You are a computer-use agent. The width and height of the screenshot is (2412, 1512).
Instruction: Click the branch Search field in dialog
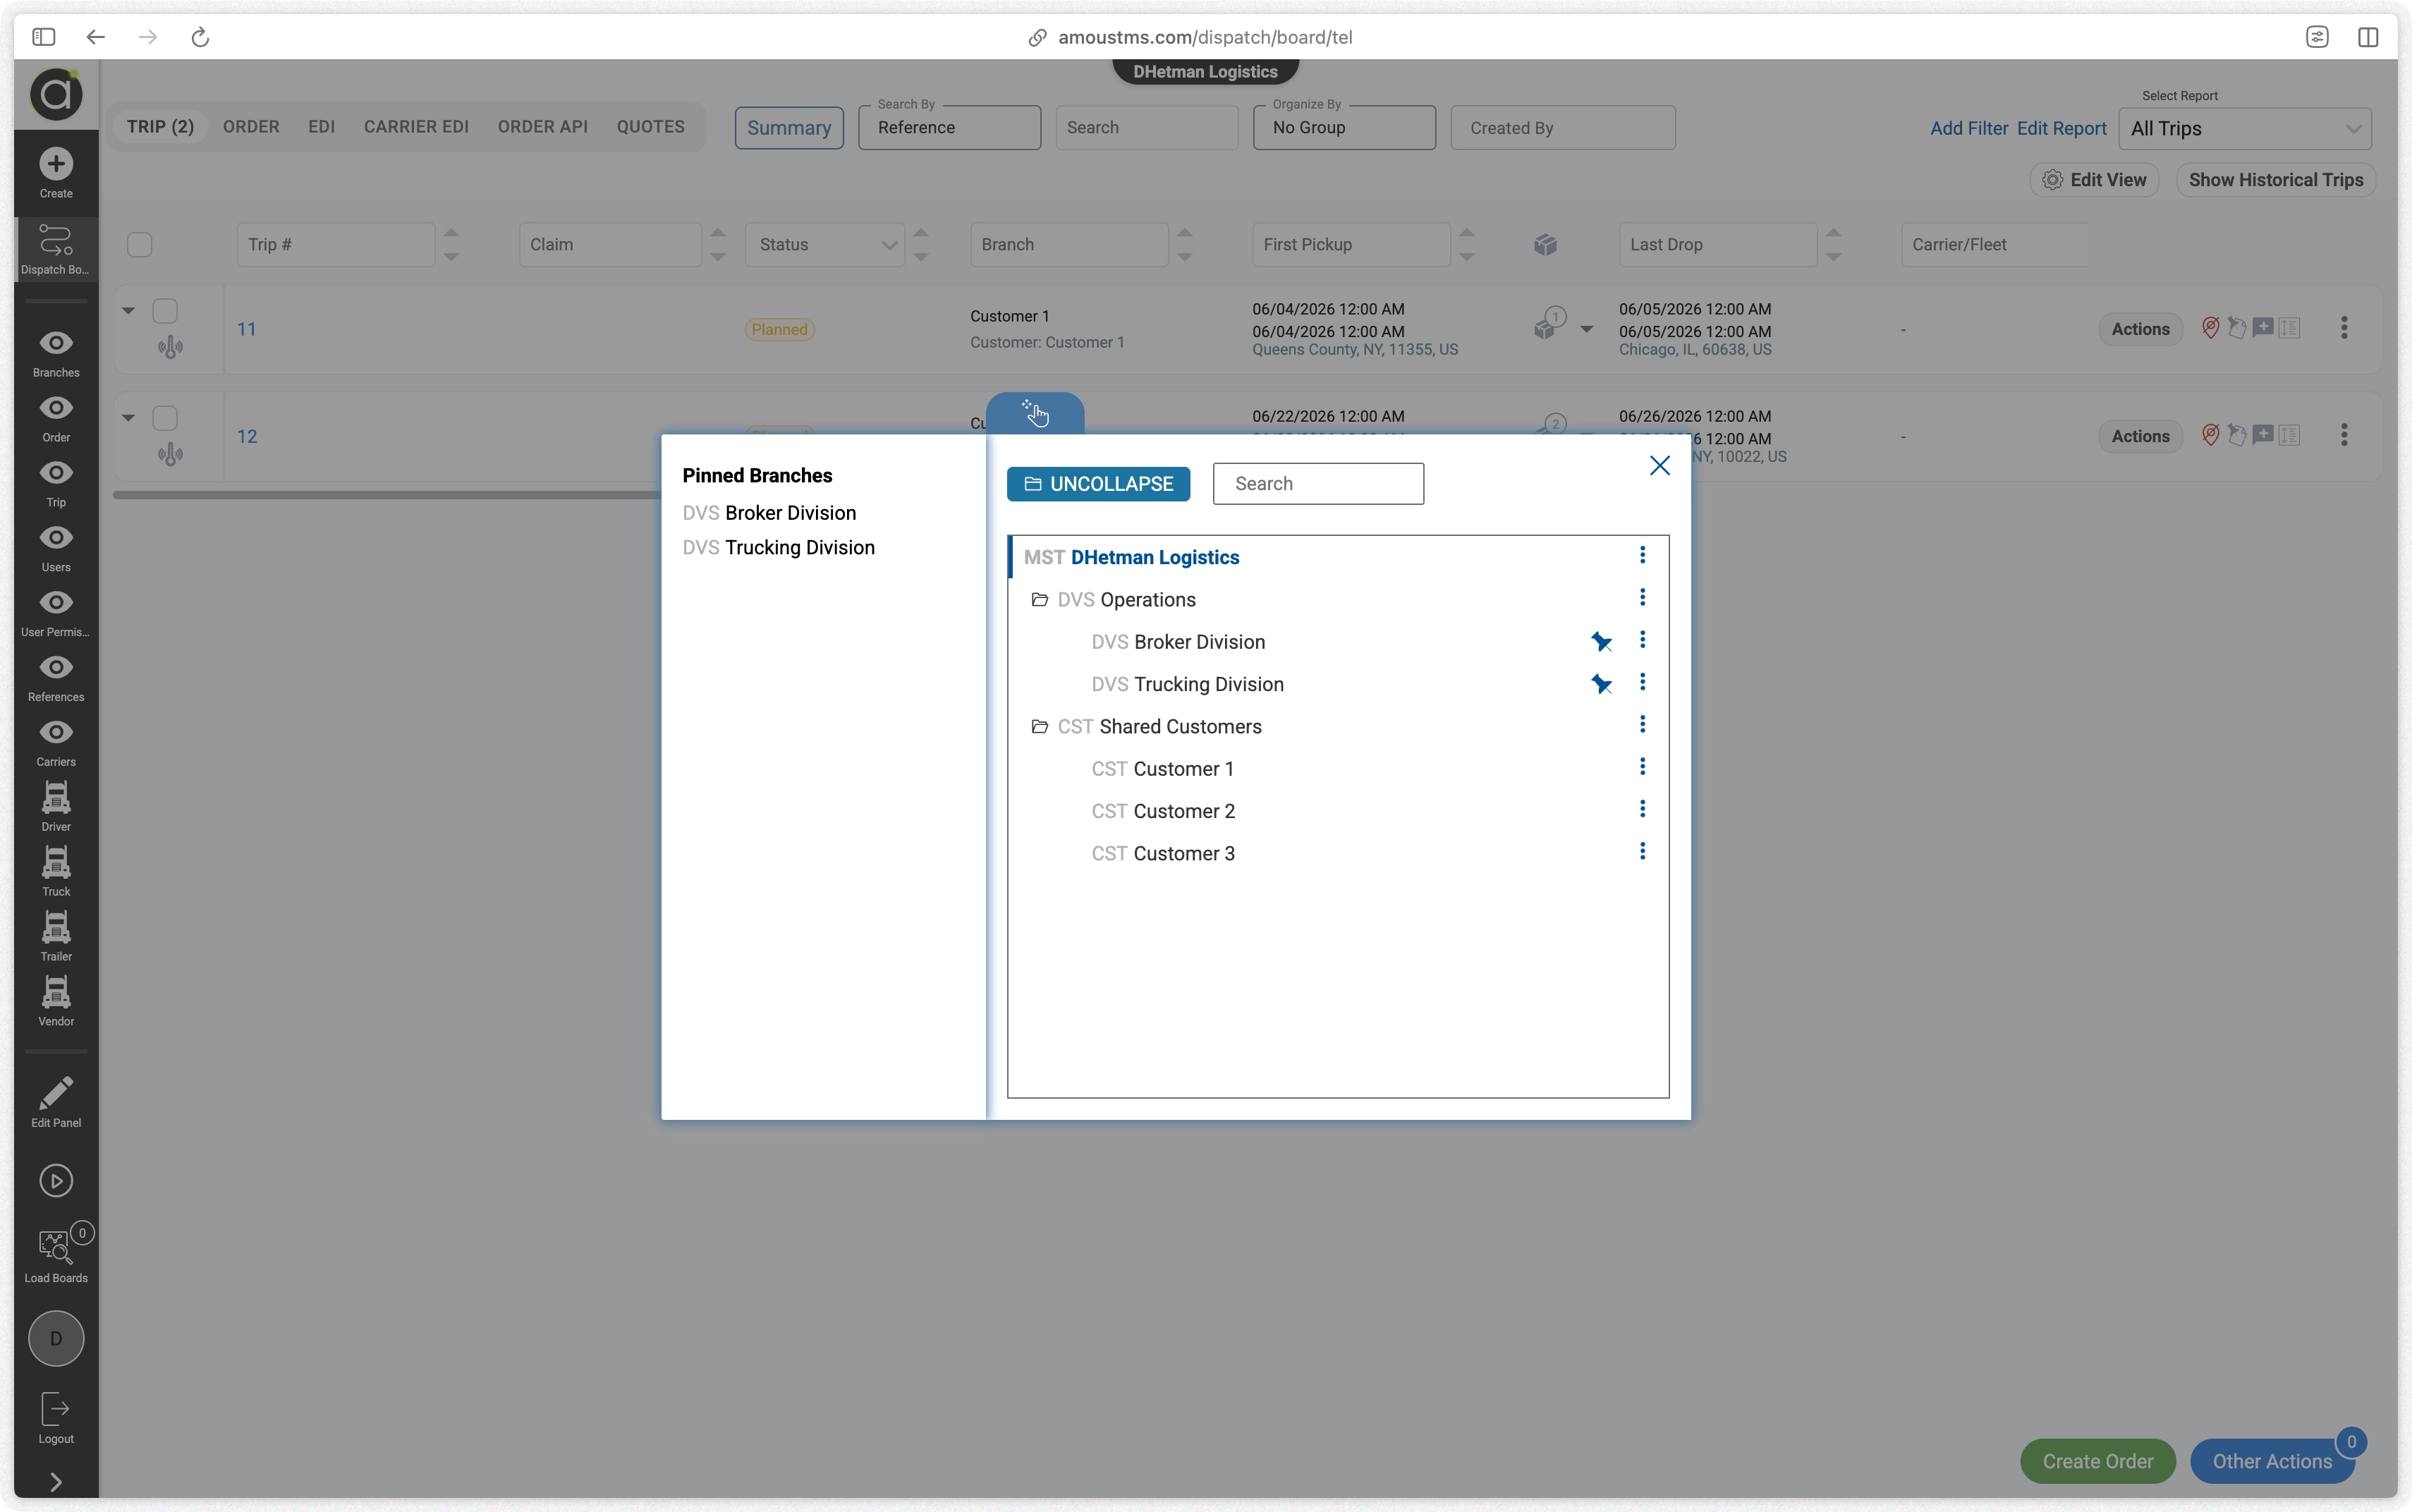(x=1318, y=484)
